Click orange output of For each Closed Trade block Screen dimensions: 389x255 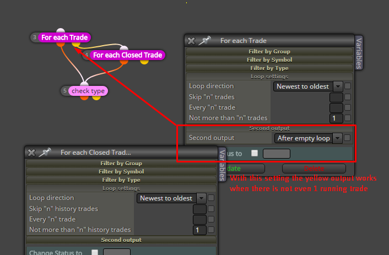click(124, 62)
